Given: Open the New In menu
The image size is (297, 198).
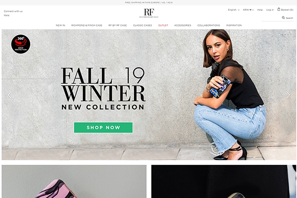Looking at the screenshot, I should [x=60, y=25].
